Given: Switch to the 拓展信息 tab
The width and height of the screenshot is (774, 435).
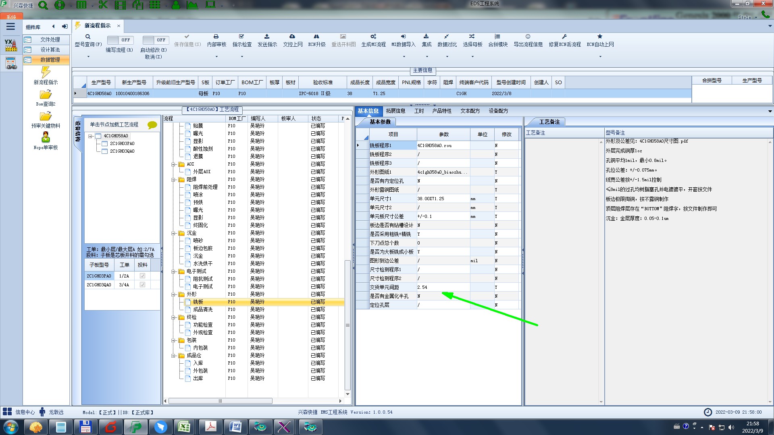Looking at the screenshot, I should [395, 111].
